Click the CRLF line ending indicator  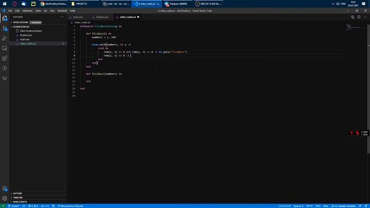[x=318, y=206]
